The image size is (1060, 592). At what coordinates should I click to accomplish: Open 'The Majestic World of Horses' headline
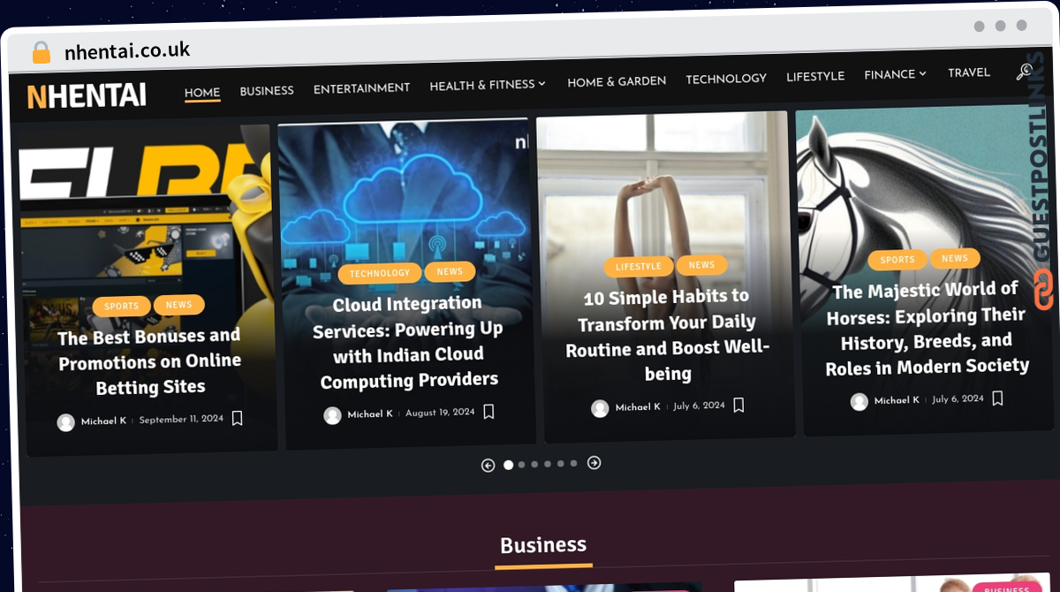point(927,328)
